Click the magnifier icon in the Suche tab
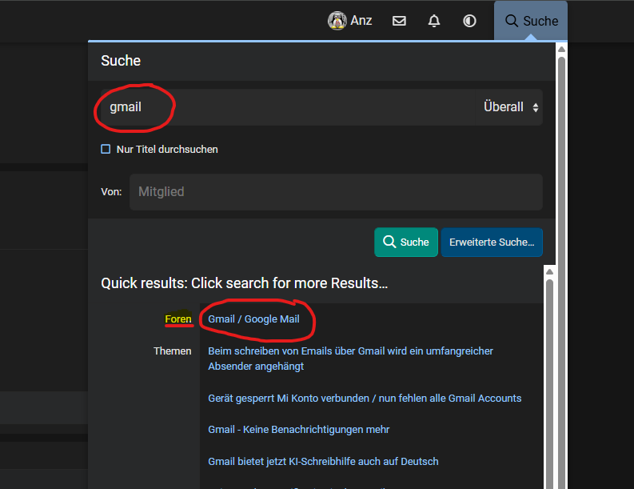The image size is (634, 489). (512, 21)
